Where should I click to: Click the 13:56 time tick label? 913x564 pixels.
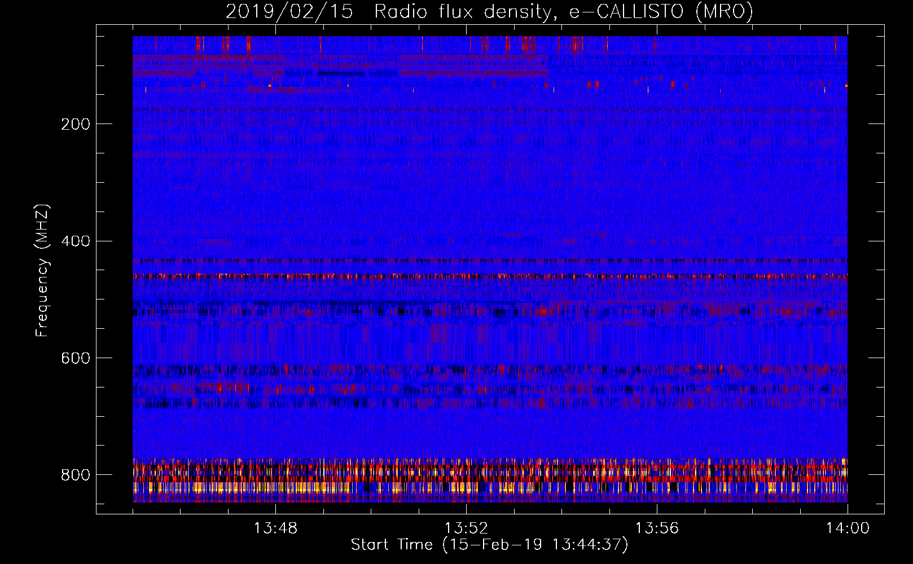pos(657,528)
